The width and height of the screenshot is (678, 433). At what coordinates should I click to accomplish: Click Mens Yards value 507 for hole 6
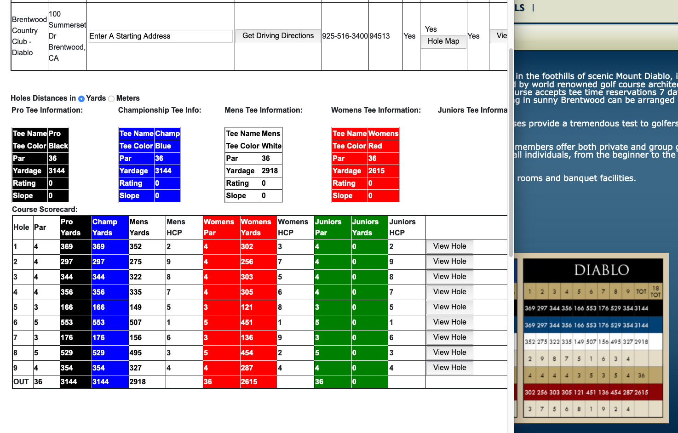pos(136,323)
